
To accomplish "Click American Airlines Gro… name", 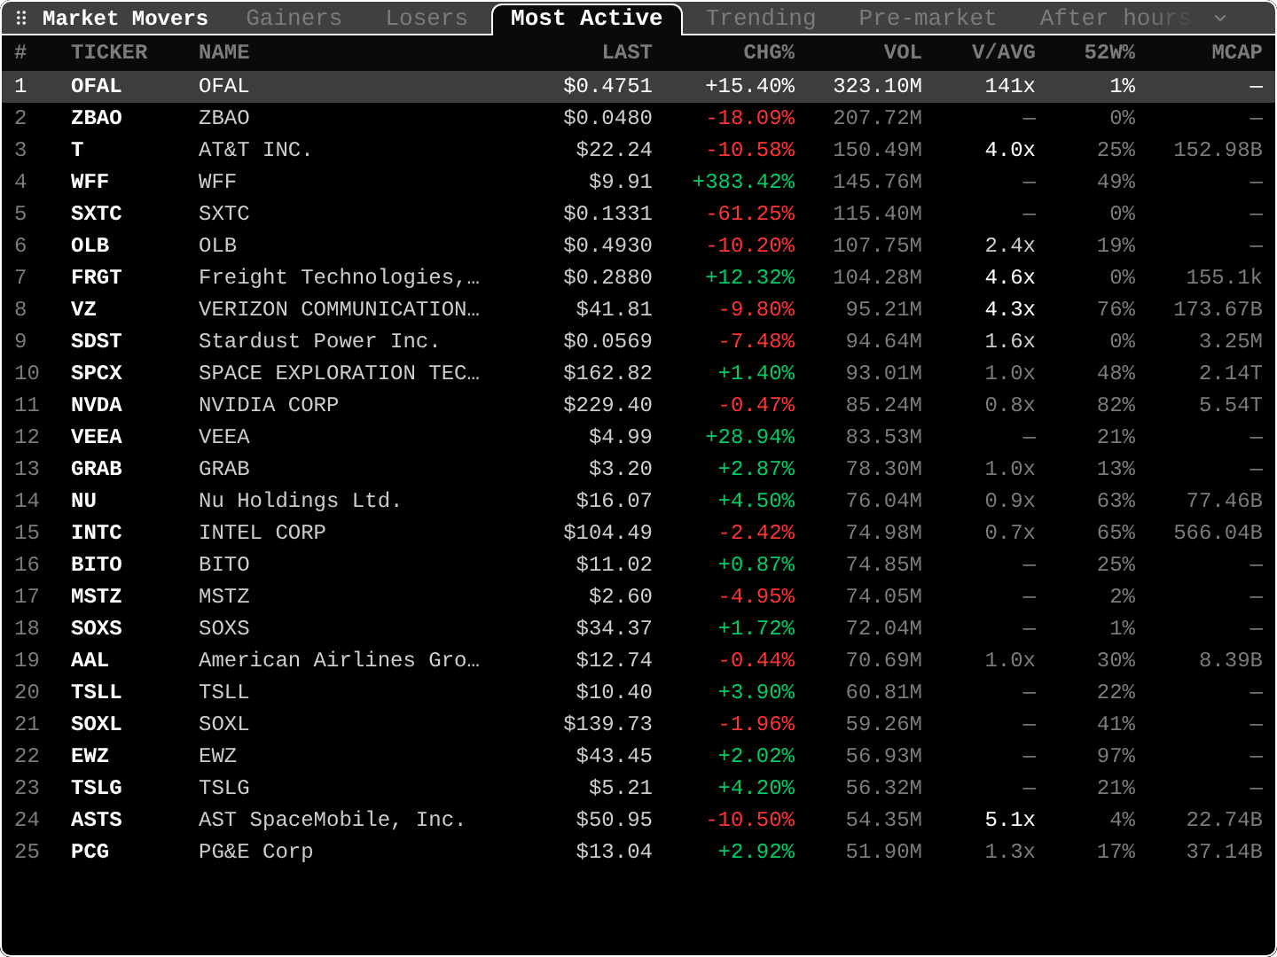I will click(x=339, y=660).
